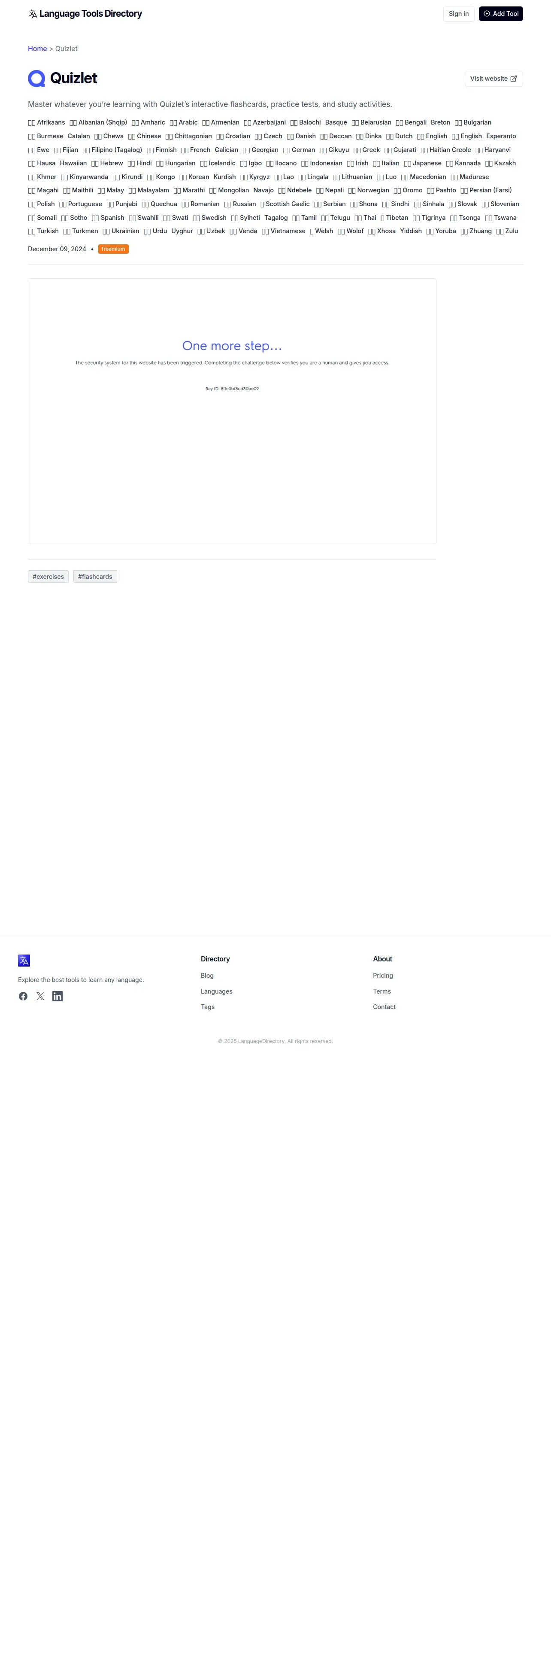Click the Breton language link
The height and width of the screenshot is (1654, 551).
click(441, 123)
